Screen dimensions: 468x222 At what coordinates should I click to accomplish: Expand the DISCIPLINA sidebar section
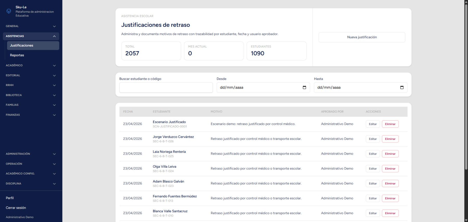[x=31, y=184]
